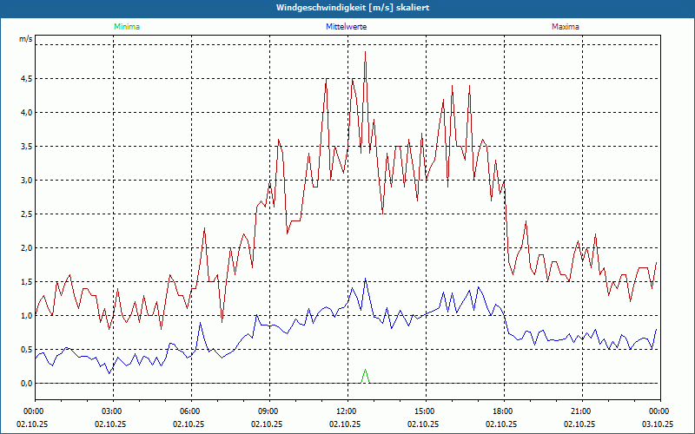Click the 4,5 y-axis value

tap(27, 79)
